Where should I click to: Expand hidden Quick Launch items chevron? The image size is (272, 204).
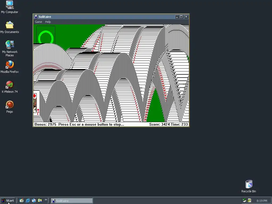click(x=46, y=200)
